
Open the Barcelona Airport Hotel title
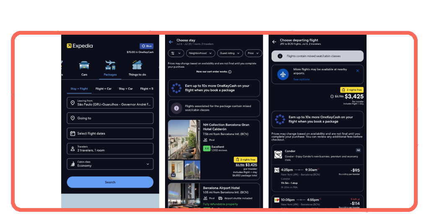221,188
